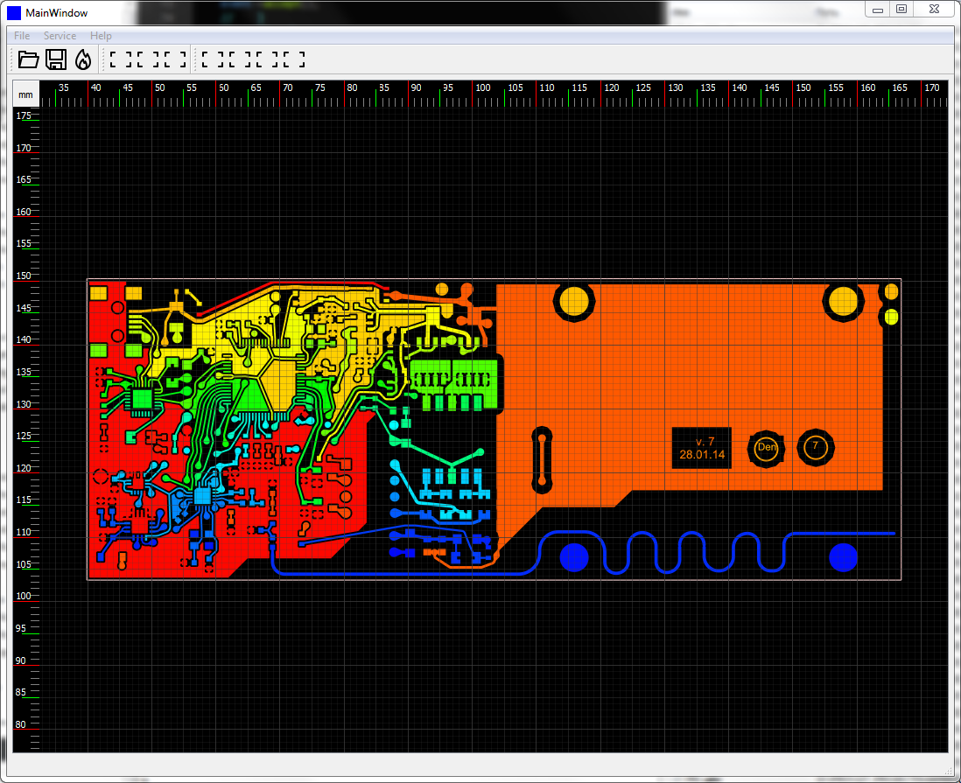Screen dimensions: 961x783
Task: Click the 'v. 7 28.01.14' text label on board
Action: (x=702, y=448)
